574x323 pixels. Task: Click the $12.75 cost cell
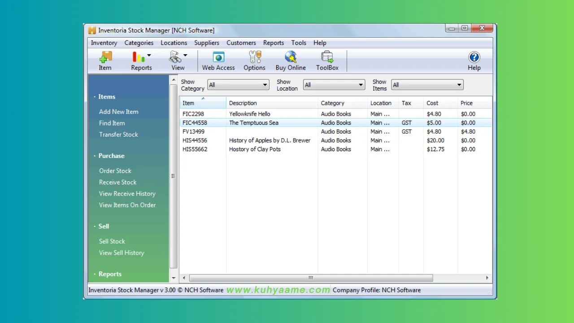click(435, 149)
